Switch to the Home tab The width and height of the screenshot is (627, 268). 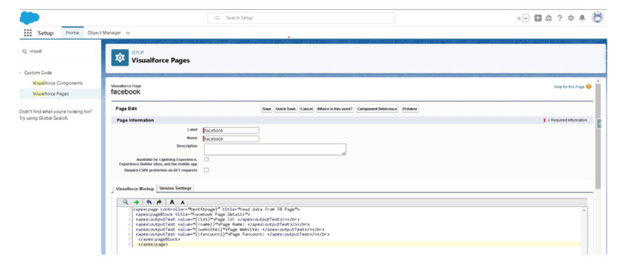[72, 33]
